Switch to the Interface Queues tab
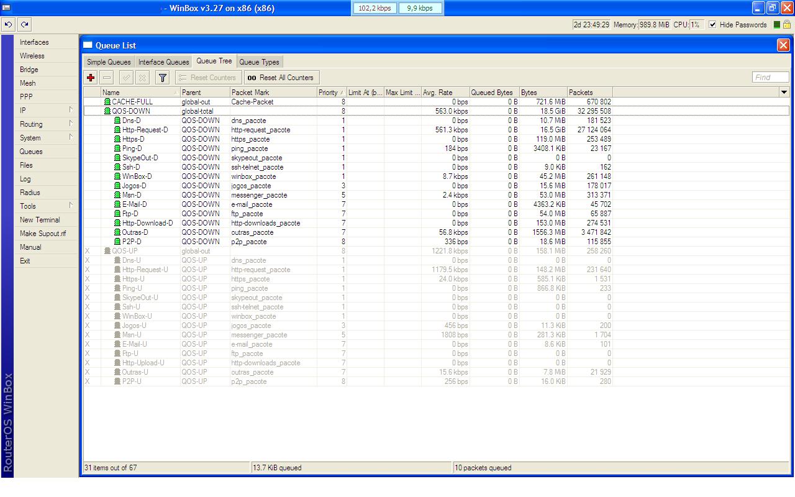This screenshot has width=795, height=497. tap(163, 62)
